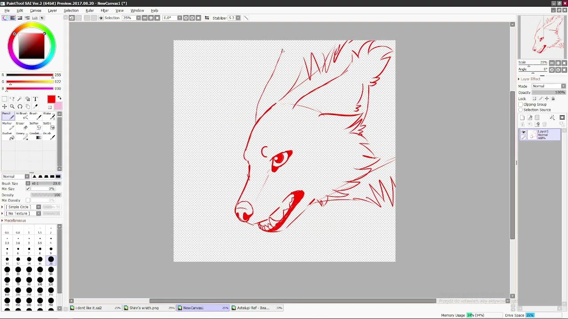Enable the Clipping Group checkbox
The height and width of the screenshot is (319, 568).
[x=521, y=105]
